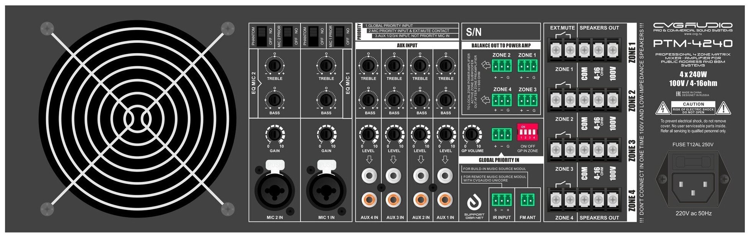Click the PTM-4240 model name
751x237 pixels.
(692, 43)
